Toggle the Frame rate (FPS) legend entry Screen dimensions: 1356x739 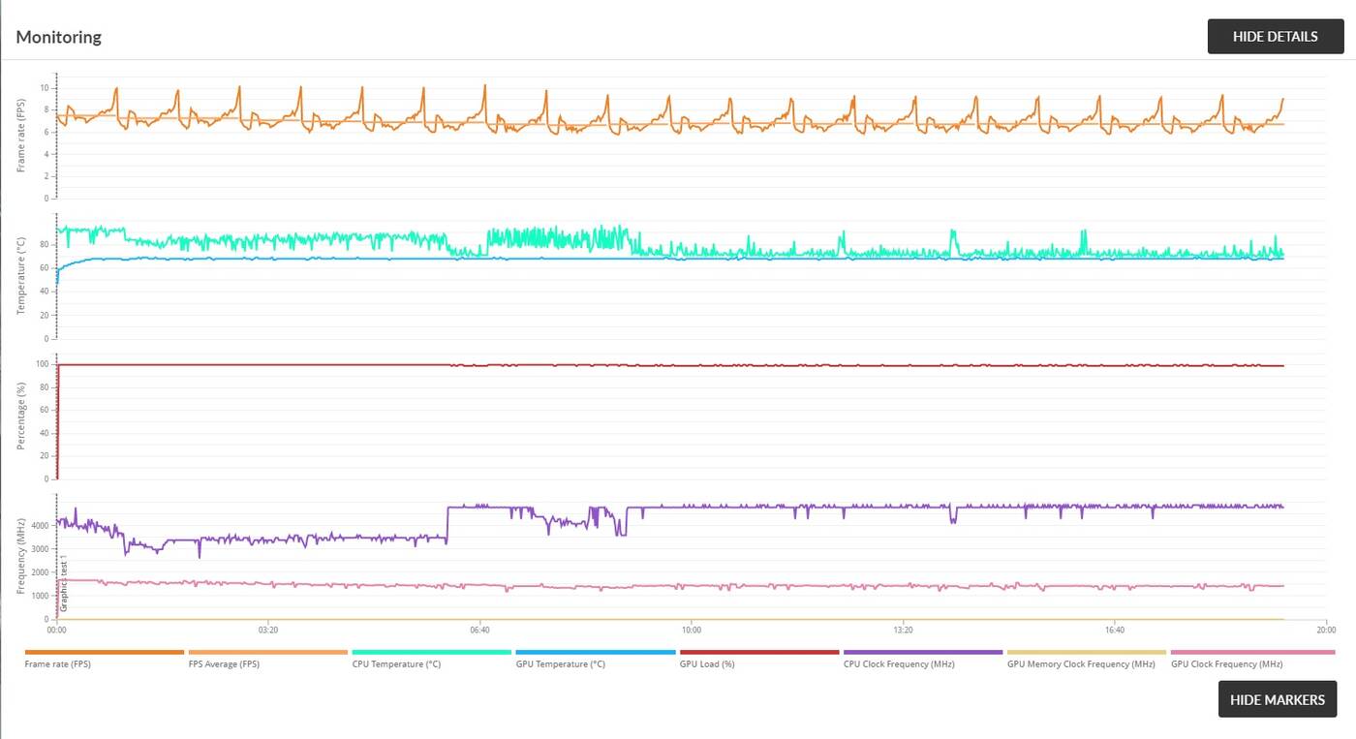58,664
